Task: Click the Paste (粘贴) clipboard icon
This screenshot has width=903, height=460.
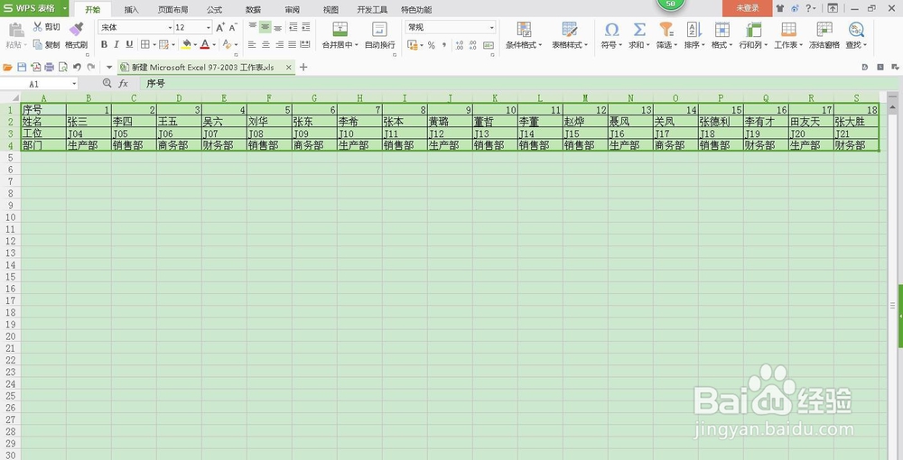Action: (15, 30)
